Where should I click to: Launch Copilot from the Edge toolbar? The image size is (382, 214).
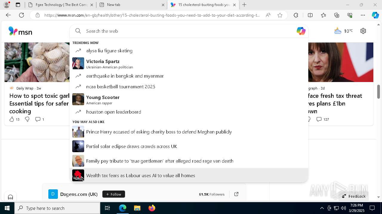pyautogui.click(x=375, y=15)
